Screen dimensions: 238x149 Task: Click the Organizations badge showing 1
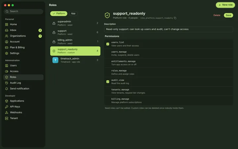click(40, 36)
